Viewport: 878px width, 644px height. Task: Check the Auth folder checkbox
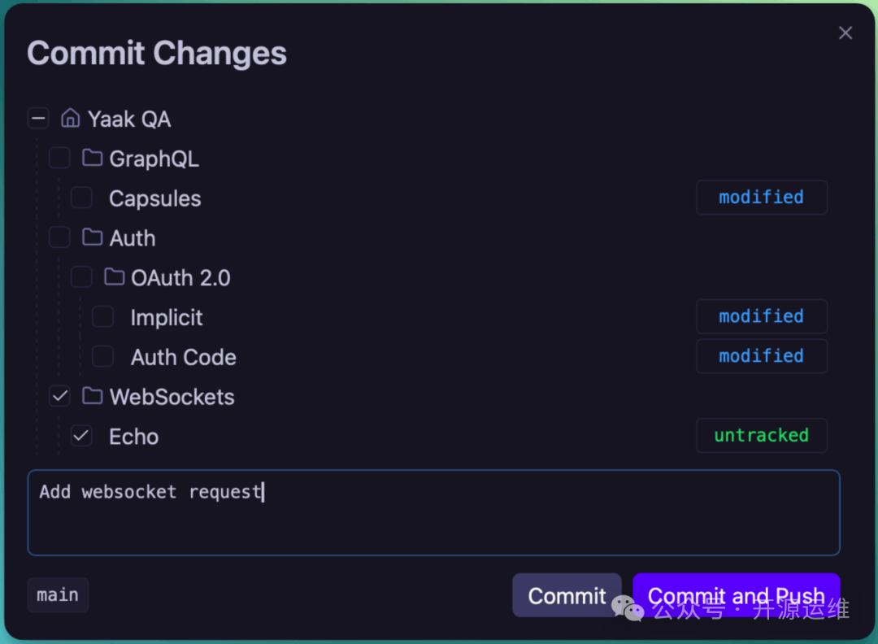coord(59,237)
